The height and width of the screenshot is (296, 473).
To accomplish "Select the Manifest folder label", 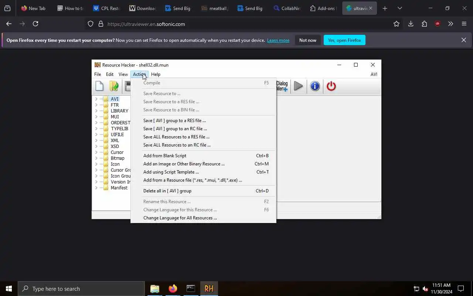I will [119, 188].
